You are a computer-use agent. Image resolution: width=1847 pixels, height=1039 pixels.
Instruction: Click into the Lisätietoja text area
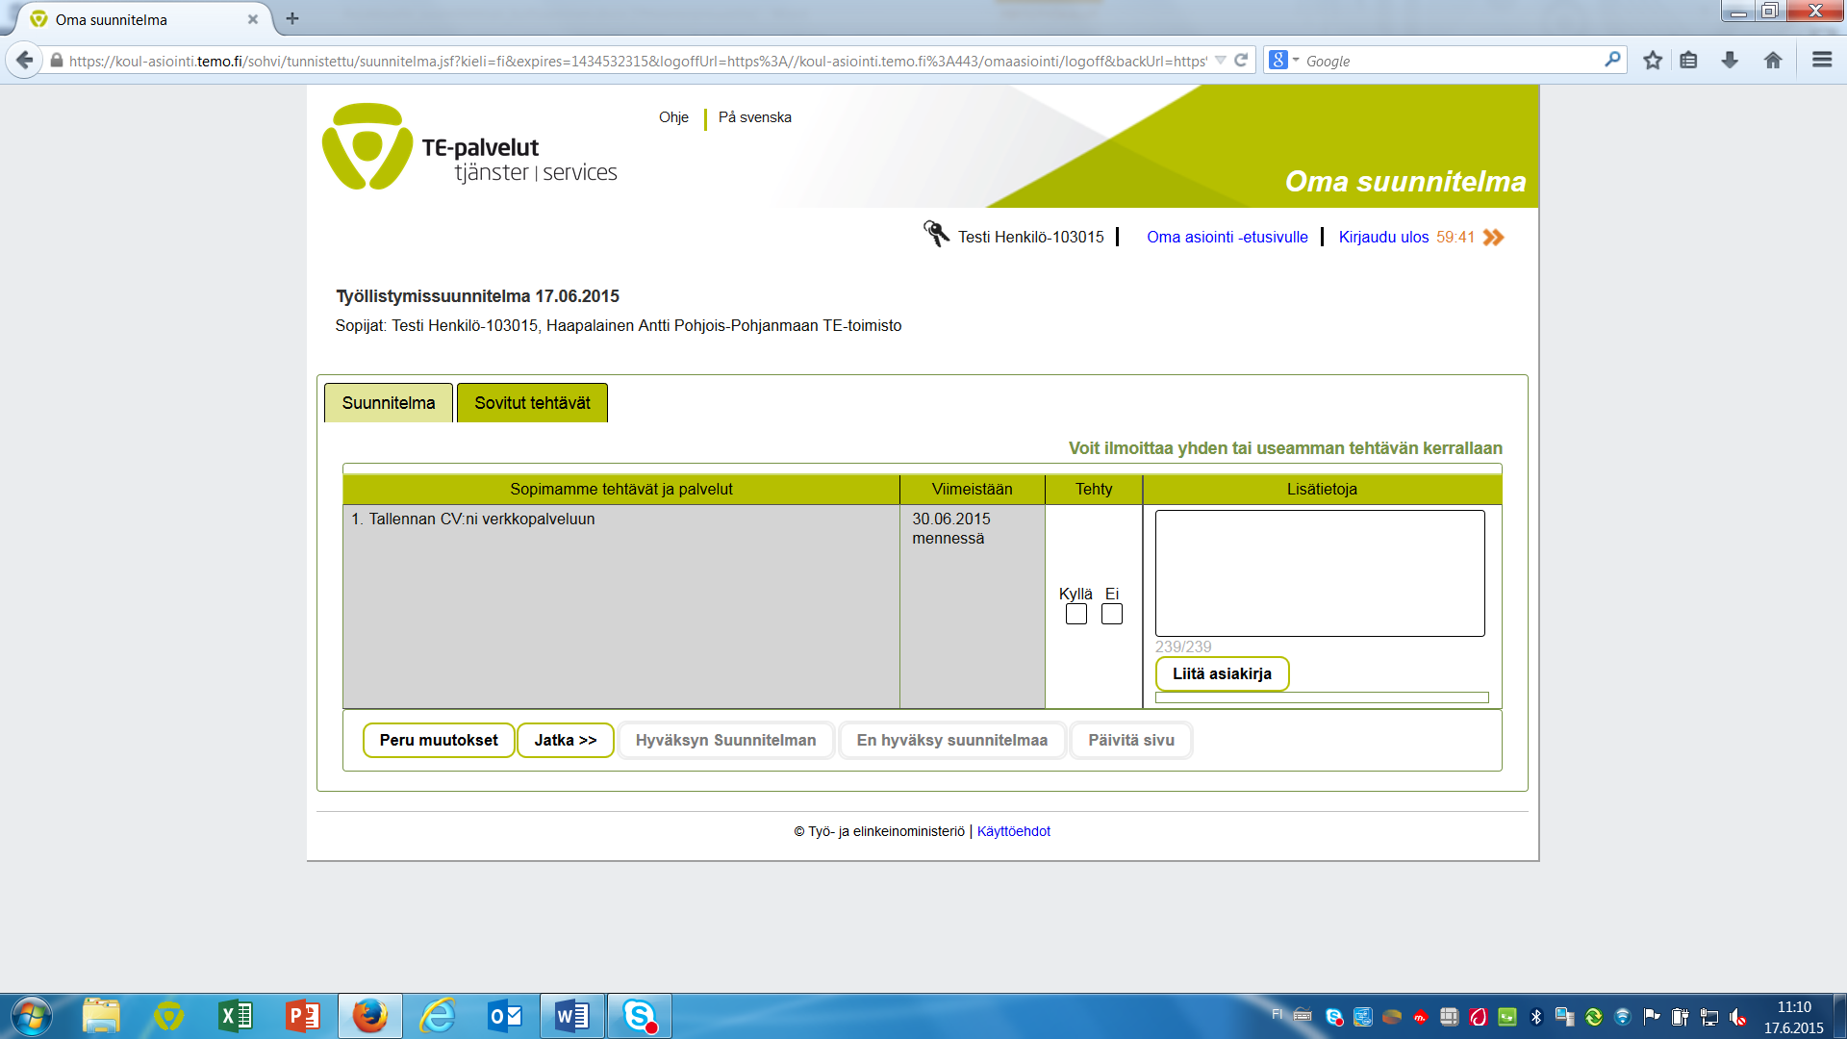point(1320,573)
